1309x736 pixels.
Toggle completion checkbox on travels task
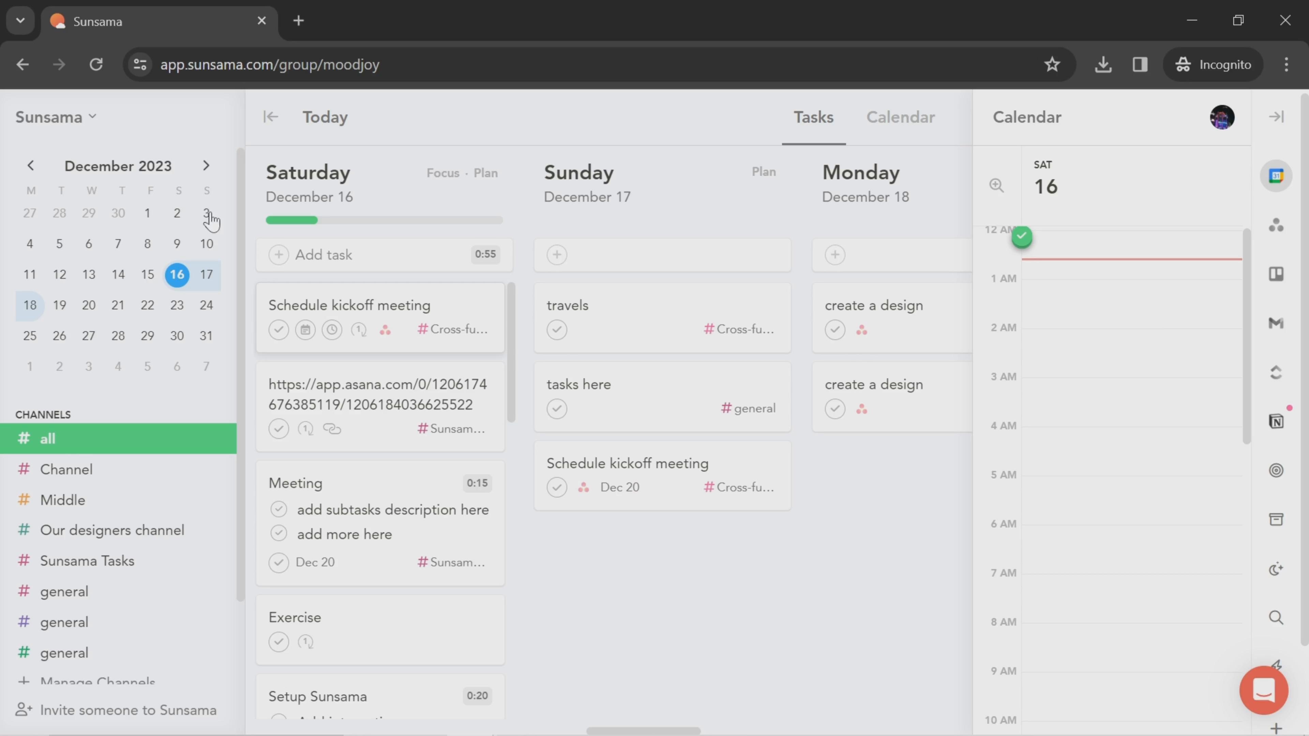[x=557, y=329]
